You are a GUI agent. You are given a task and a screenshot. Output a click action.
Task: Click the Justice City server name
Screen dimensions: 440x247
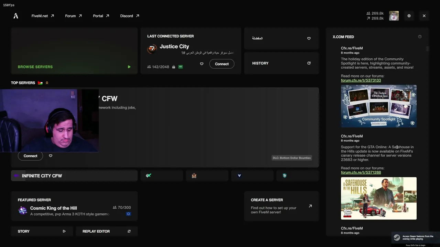pyautogui.click(x=174, y=47)
